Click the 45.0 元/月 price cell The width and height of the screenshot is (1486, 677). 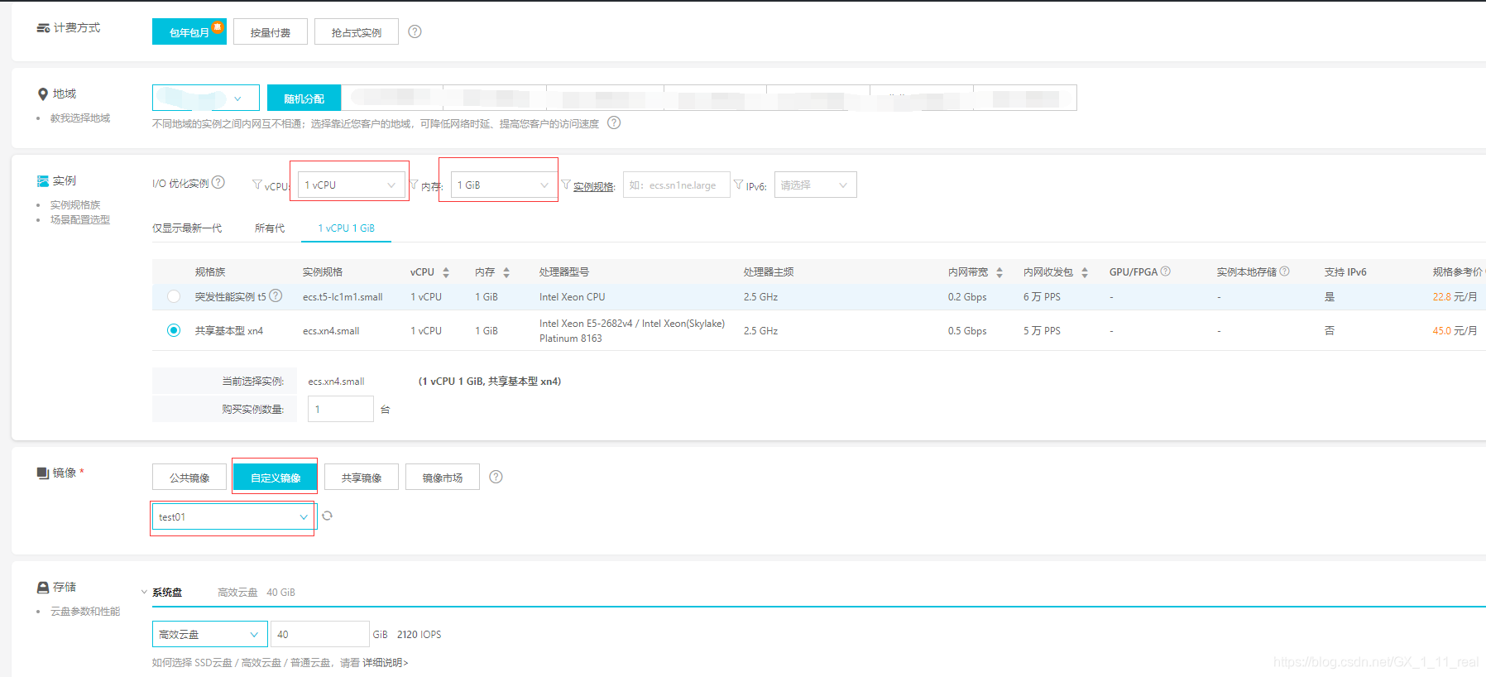pos(1455,331)
